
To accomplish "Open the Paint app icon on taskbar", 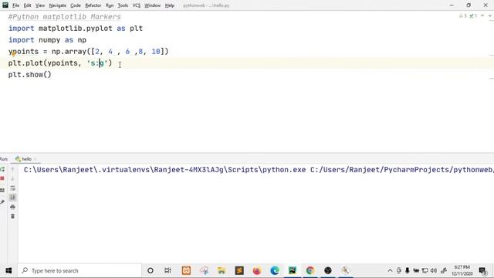I will coord(204,270).
